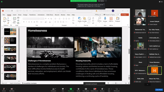Expand Chat options arrow

tap(66, 89)
